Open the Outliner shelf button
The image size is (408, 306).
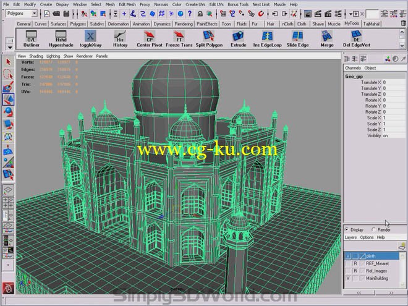pos(32,38)
